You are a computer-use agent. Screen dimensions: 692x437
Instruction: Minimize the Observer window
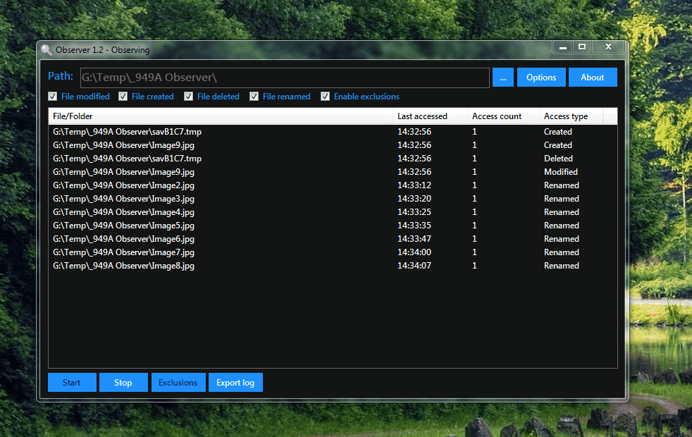point(563,47)
